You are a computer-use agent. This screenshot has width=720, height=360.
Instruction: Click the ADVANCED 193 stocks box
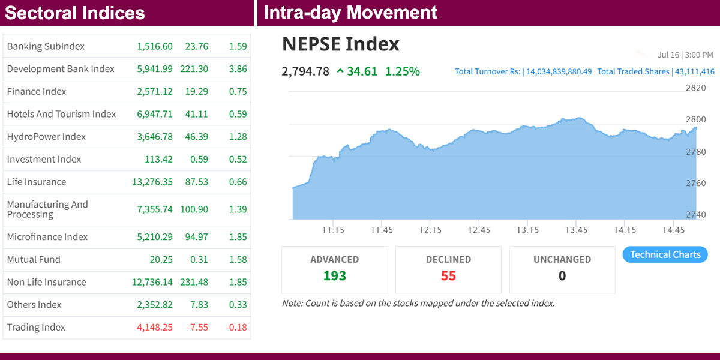(334, 268)
